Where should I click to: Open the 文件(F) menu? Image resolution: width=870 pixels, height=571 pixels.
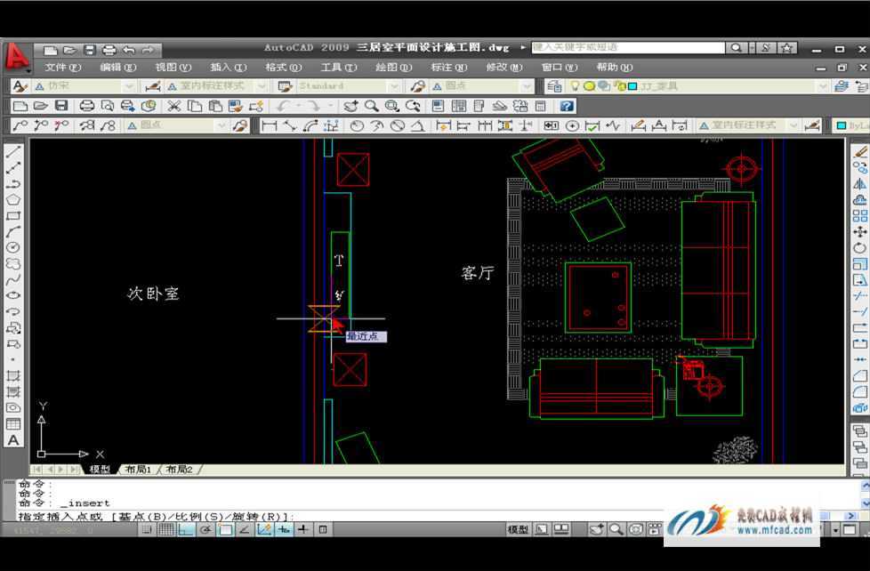click(x=62, y=68)
